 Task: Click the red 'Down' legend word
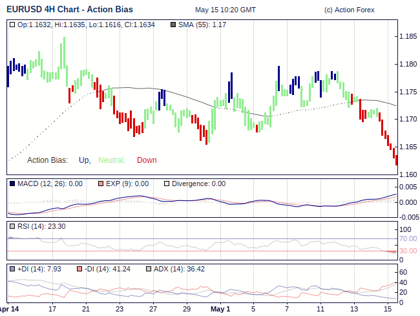147,160
